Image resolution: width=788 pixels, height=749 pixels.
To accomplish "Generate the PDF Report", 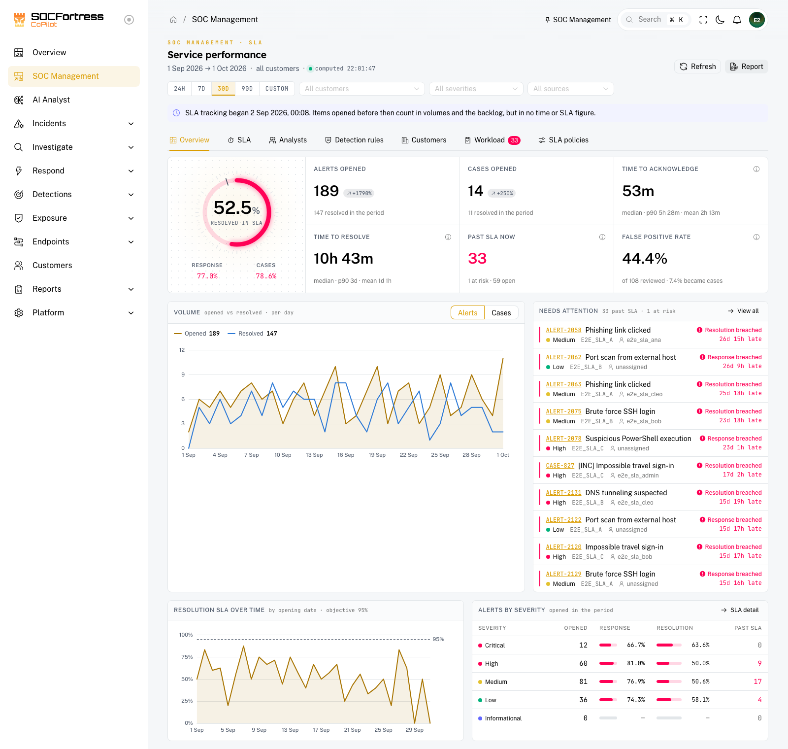I will coord(747,67).
